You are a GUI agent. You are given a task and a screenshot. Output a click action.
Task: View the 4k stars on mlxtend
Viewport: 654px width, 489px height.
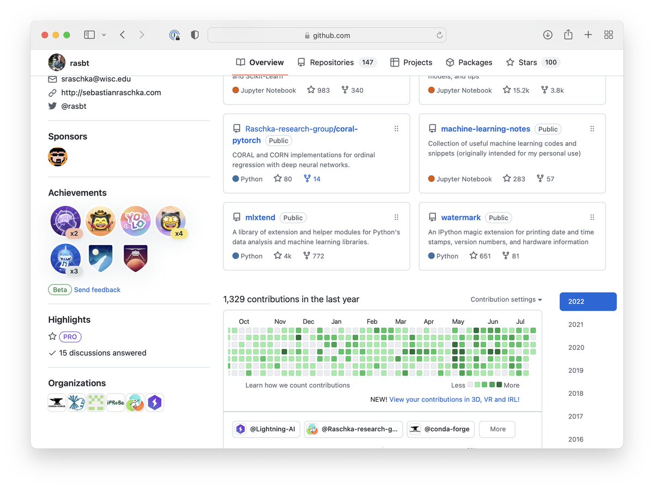283,256
